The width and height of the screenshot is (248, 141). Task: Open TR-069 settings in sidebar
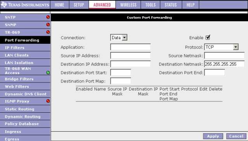(25, 32)
